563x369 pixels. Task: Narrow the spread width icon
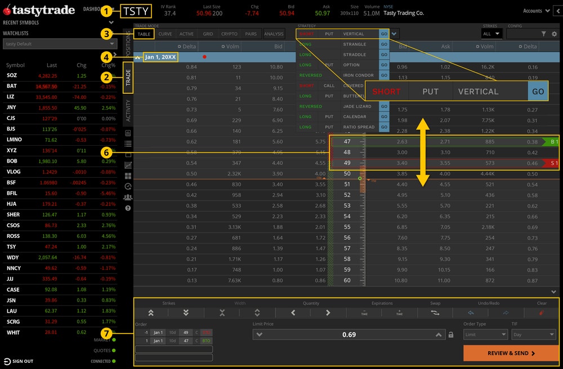point(222,313)
